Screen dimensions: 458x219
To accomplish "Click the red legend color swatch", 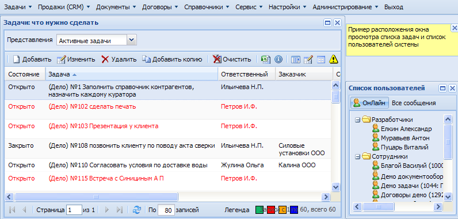I will pos(271,210).
